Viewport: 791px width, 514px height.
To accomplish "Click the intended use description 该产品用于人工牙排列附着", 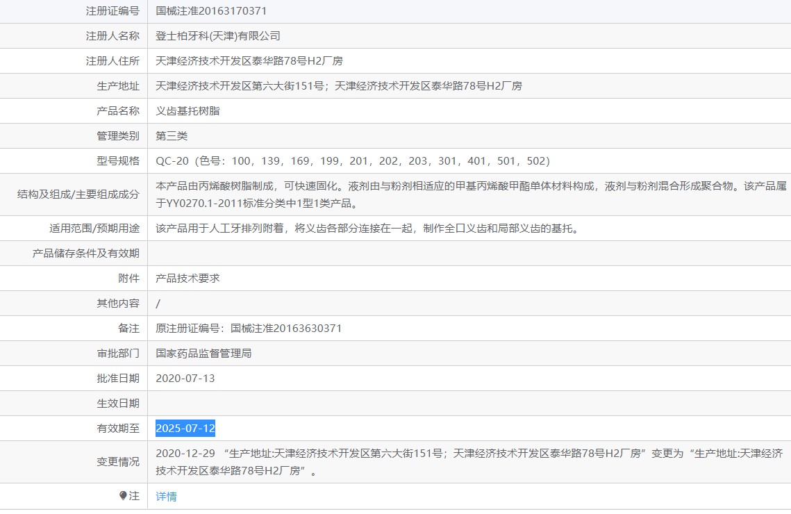I will (x=369, y=229).
